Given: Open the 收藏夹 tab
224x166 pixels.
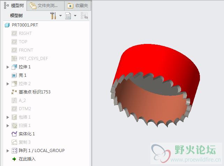Looking at the screenshot, I should pyautogui.click(x=78, y=6).
